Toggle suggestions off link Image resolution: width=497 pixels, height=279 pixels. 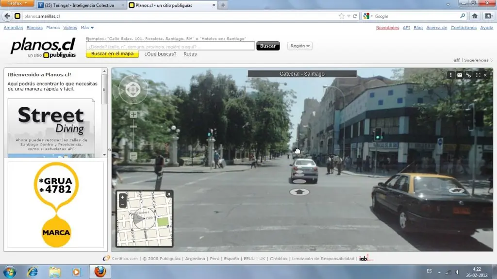click(456, 60)
